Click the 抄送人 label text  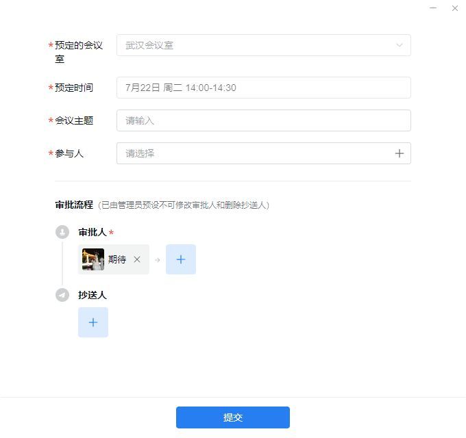[93, 295]
